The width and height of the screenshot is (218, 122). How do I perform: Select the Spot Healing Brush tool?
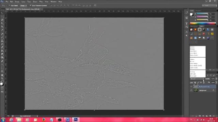[x=2, y=34]
